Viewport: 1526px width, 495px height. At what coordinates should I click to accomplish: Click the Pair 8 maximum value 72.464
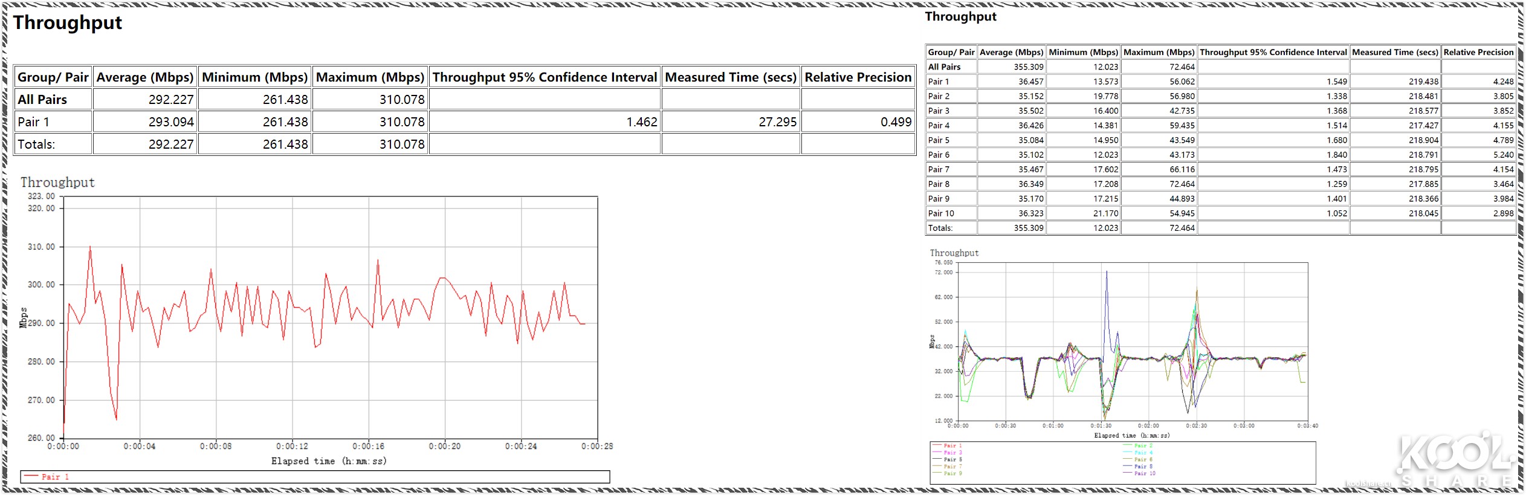(1182, 184)
